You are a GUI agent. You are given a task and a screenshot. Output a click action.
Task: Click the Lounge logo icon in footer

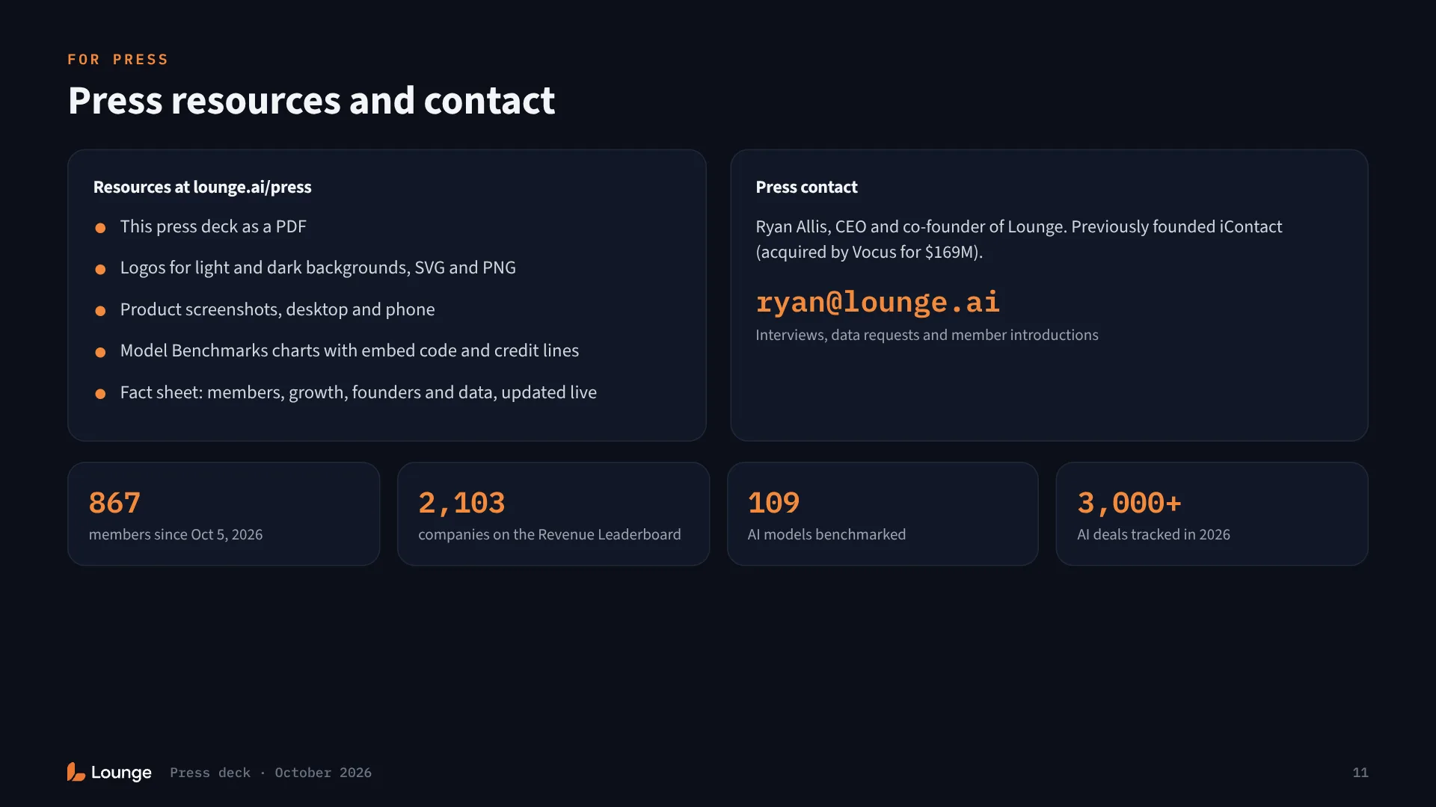click(x=76, y=772)
